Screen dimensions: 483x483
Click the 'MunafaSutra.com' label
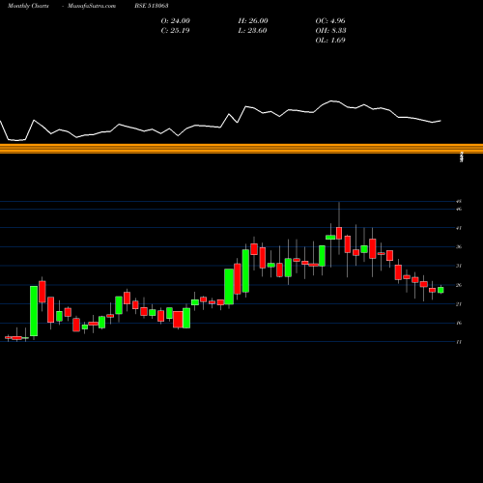[x=92, y=6]
